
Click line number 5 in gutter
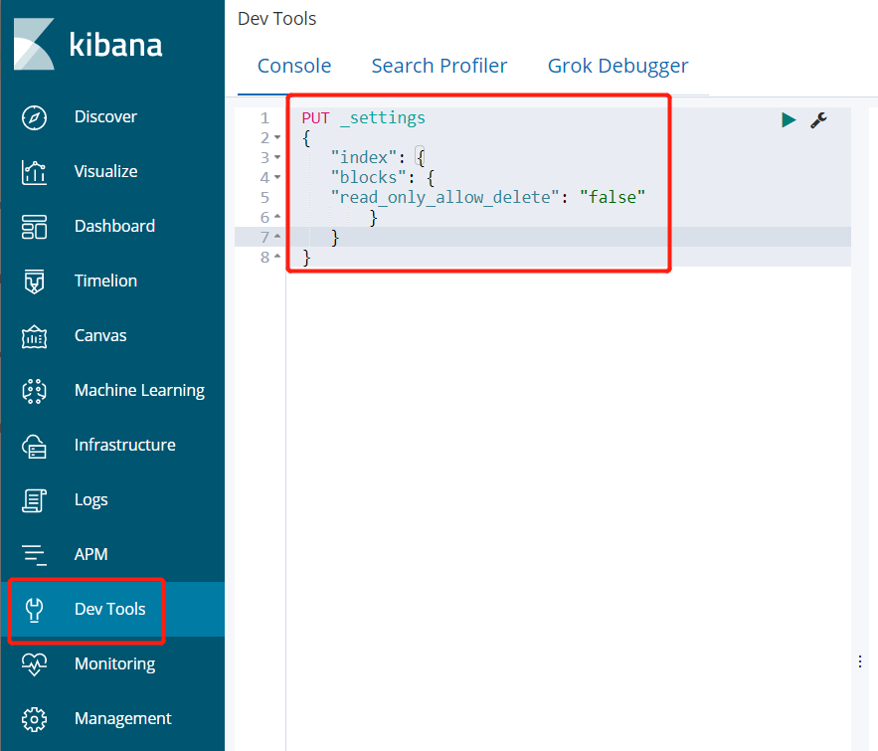(264, 197)
